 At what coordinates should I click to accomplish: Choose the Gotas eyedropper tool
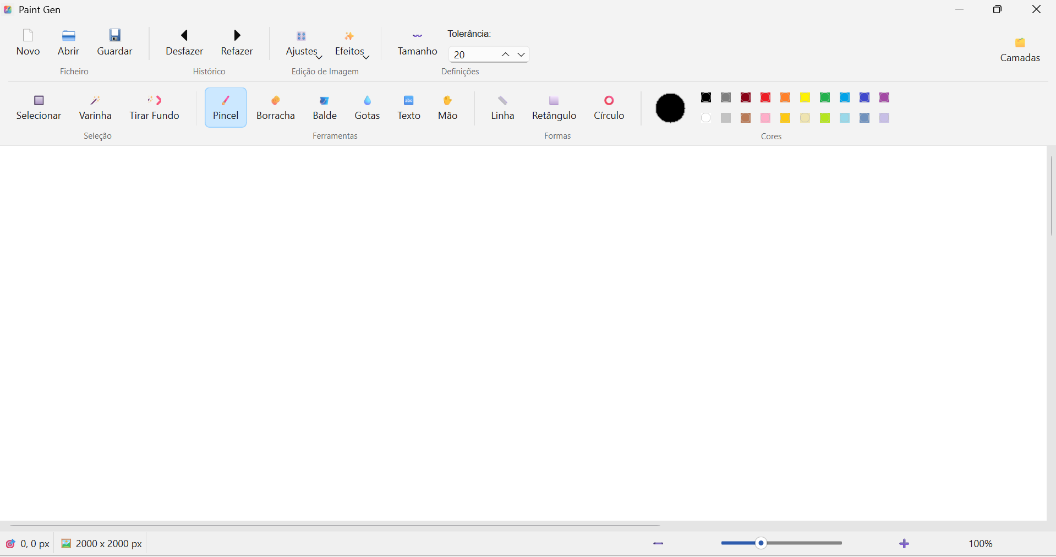(368, 107)
